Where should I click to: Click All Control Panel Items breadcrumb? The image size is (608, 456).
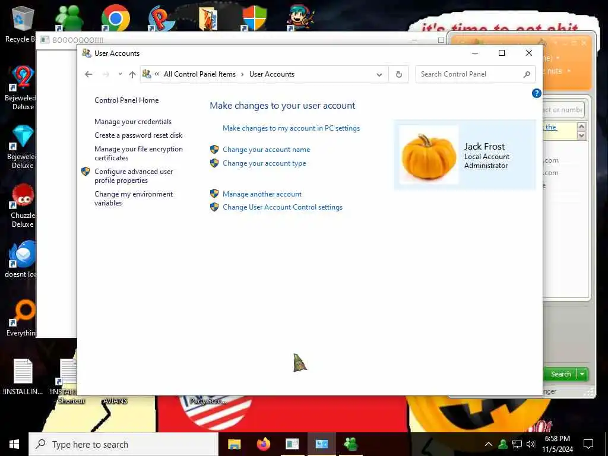(199, 74)
